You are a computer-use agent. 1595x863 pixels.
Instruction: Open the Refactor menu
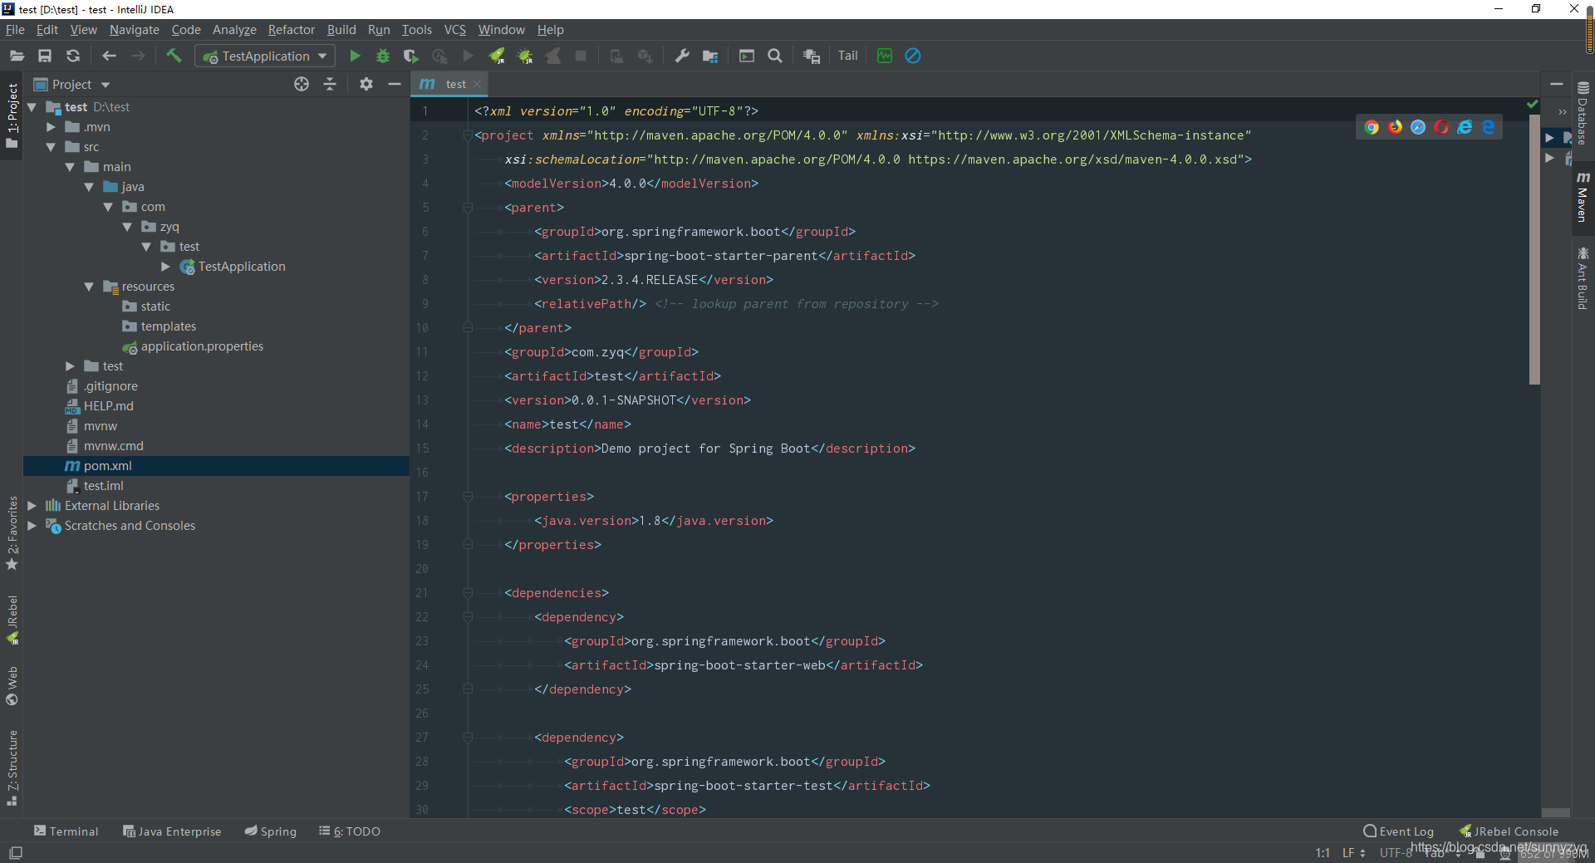(x=291, y=29)
